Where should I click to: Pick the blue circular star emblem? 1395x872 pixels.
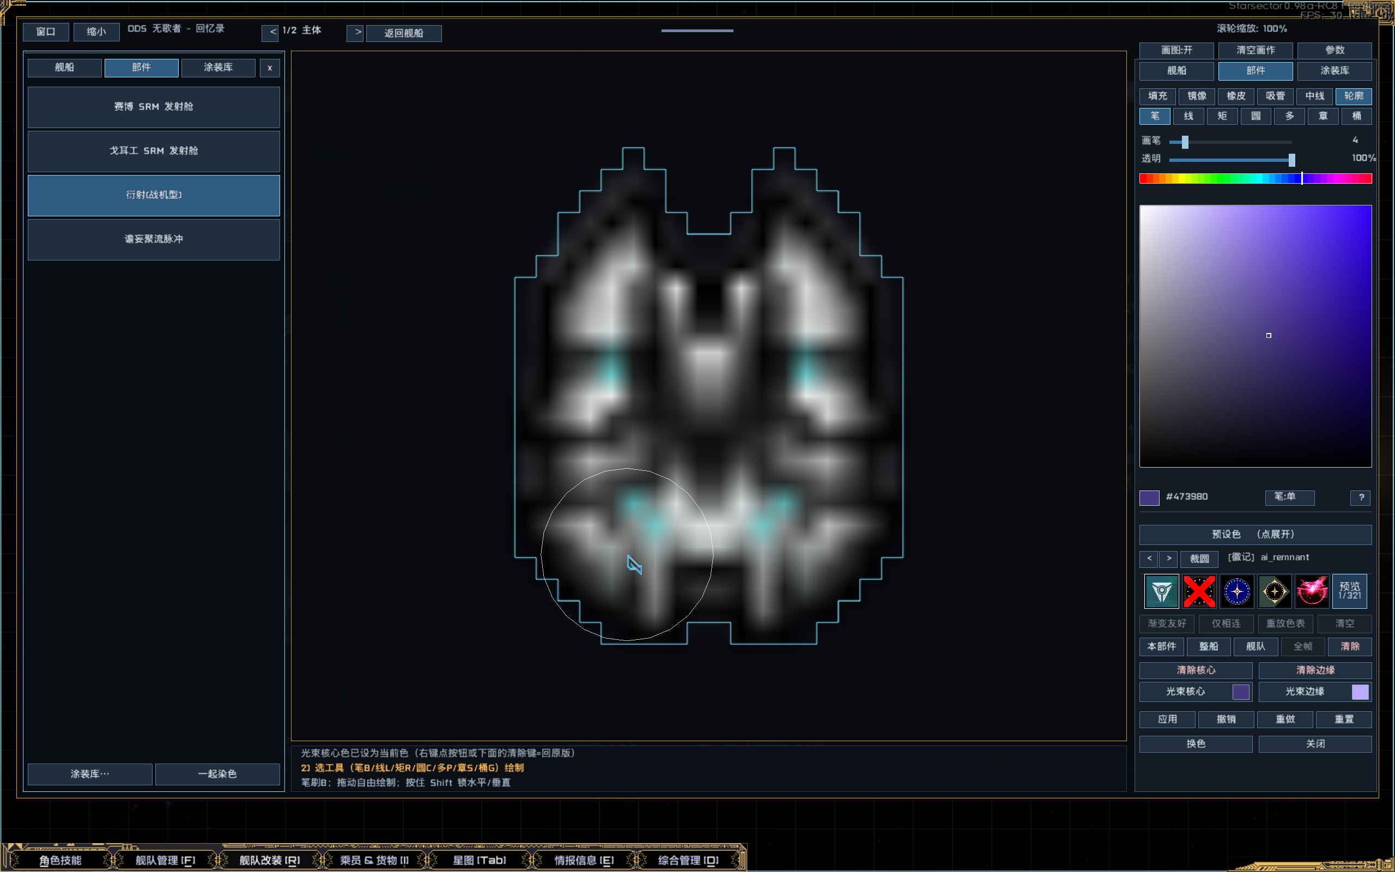click(x=1237, y=591)
